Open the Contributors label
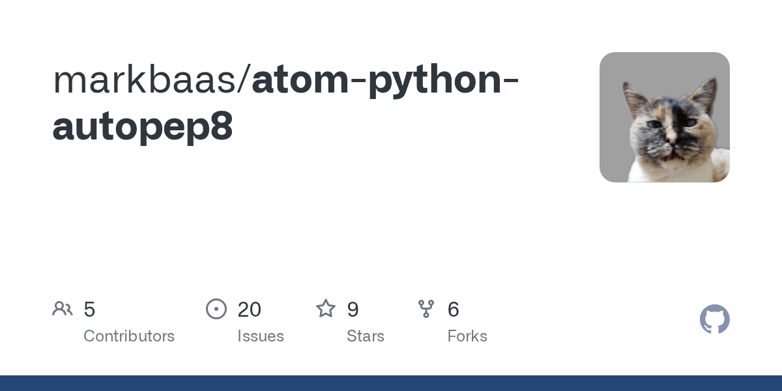 click(129, 336)
